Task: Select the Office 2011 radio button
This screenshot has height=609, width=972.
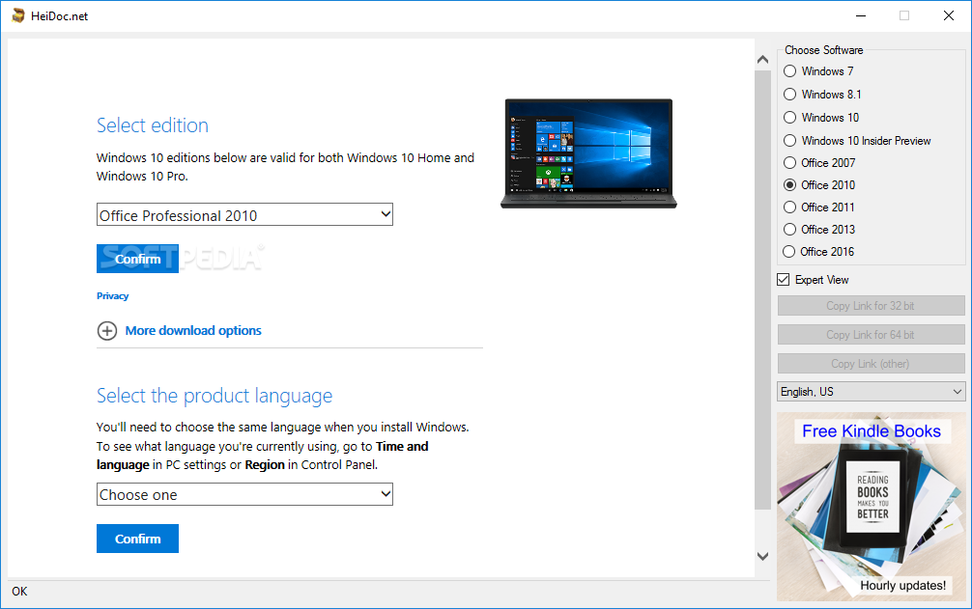Action: (x=789, y=208)
